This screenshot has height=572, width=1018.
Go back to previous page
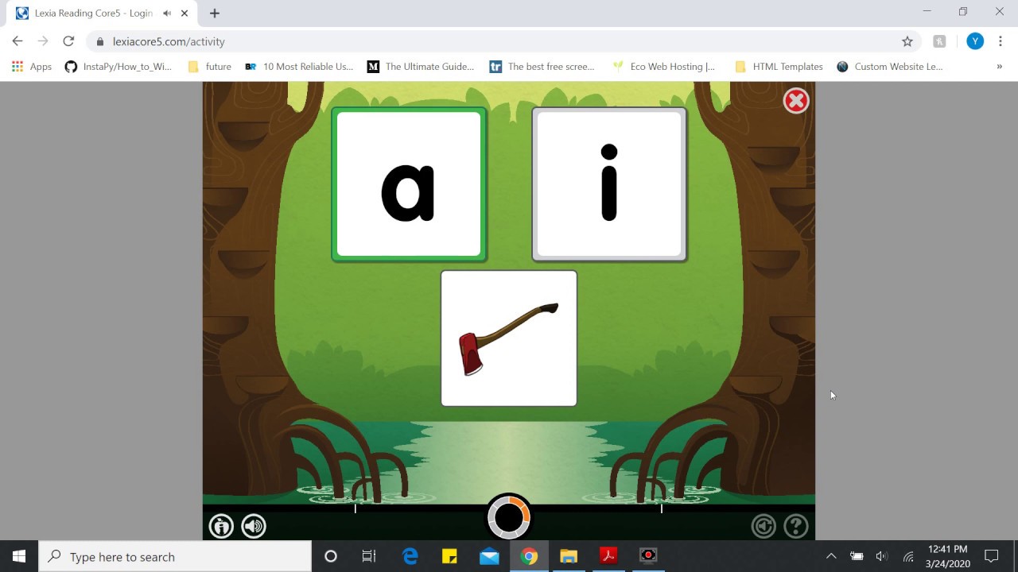click(x=17, y=41)
